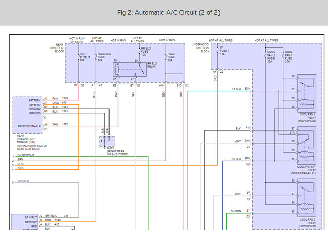The width and height of the screenshot is (328, 240).
Task: Click the vertical YEL wire label below E7
Action: click(133, 94)
